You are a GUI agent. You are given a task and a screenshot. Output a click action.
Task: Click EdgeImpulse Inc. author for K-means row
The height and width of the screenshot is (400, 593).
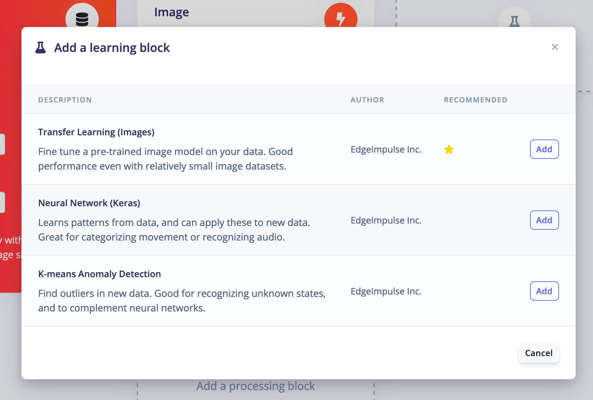coord(386,291)
